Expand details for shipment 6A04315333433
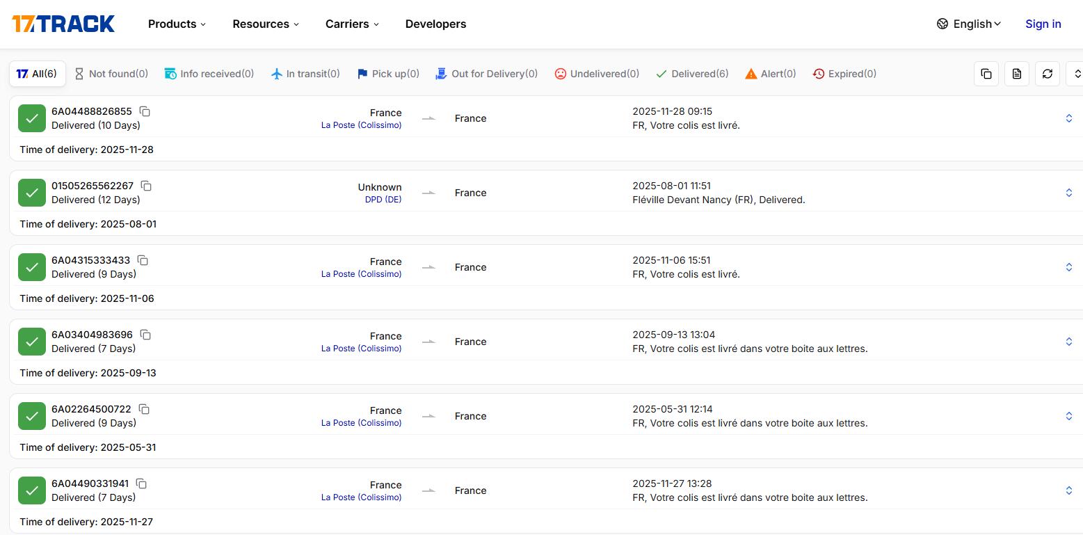Screen dimensions: 1083x535 [x=1069, y=266]
